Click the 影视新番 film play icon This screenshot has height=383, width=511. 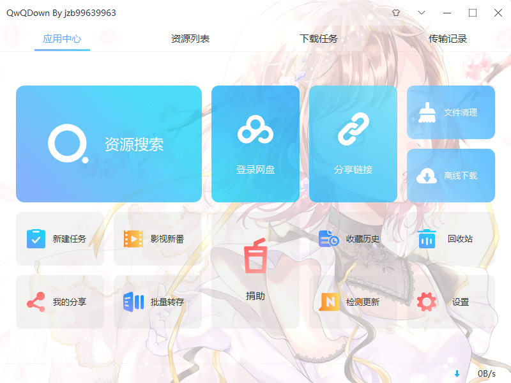(x=133, y=239)
